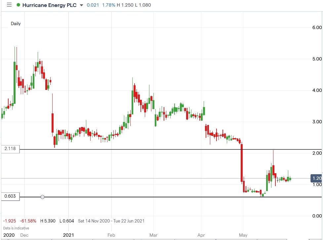Open the hamburger chart menu
This screenshot has width=323, height=240.
point(9,5)
